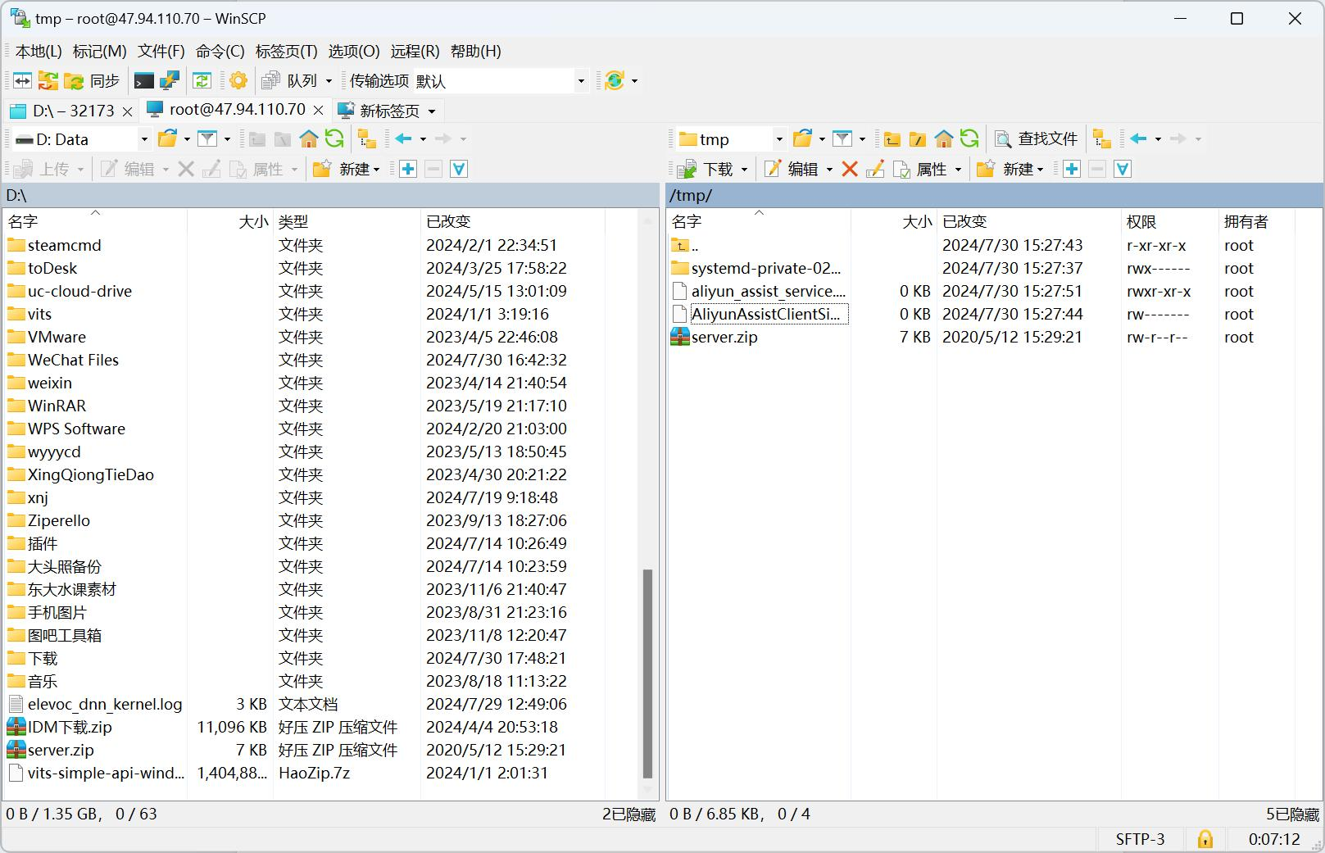Click the local panel invert selection icon
The width and height of the screenshot is (1325, 853).
pos(459,169)
